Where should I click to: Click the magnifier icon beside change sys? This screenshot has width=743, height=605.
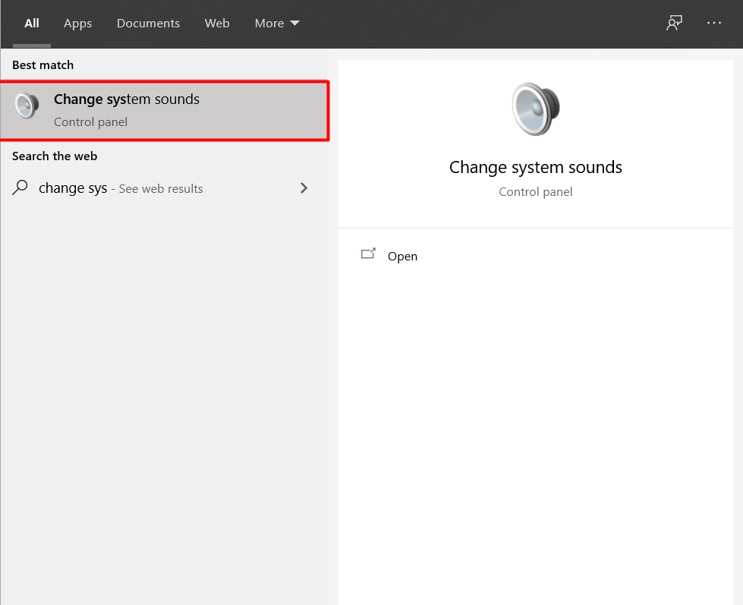click(20, 187)
